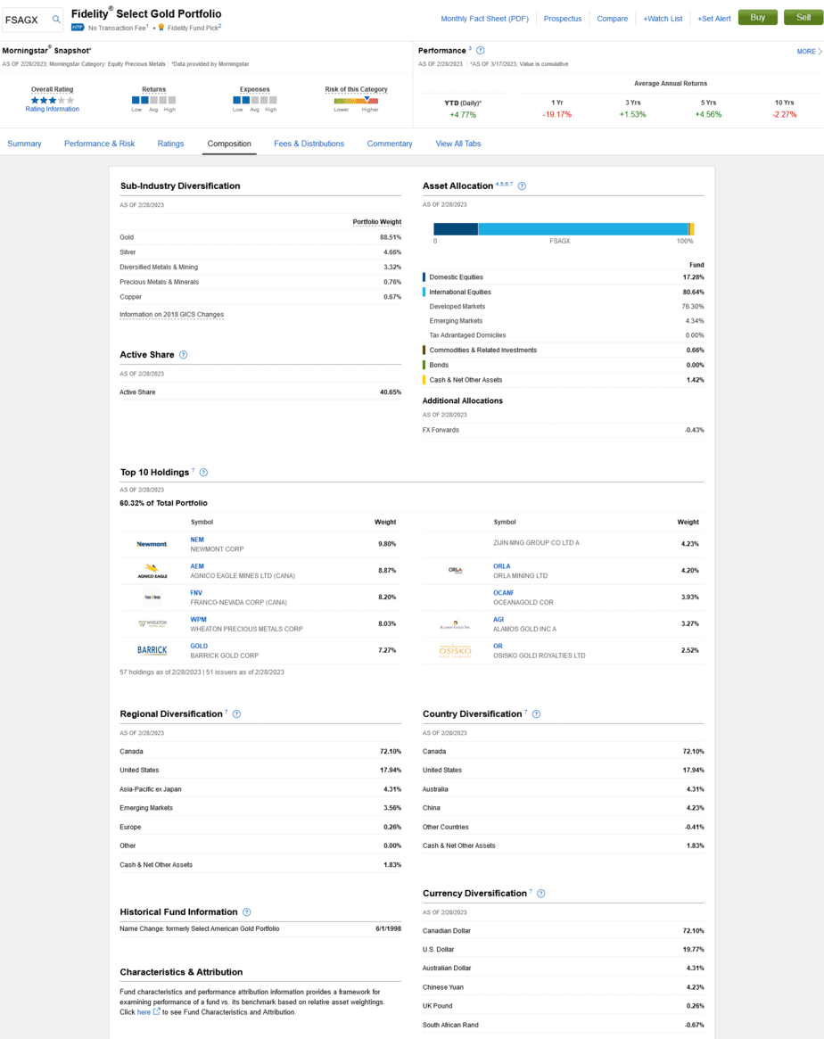The image size is (824, 1039).
Task: Open Historical Fund Information help icon
Action: (x=246, y=912)
